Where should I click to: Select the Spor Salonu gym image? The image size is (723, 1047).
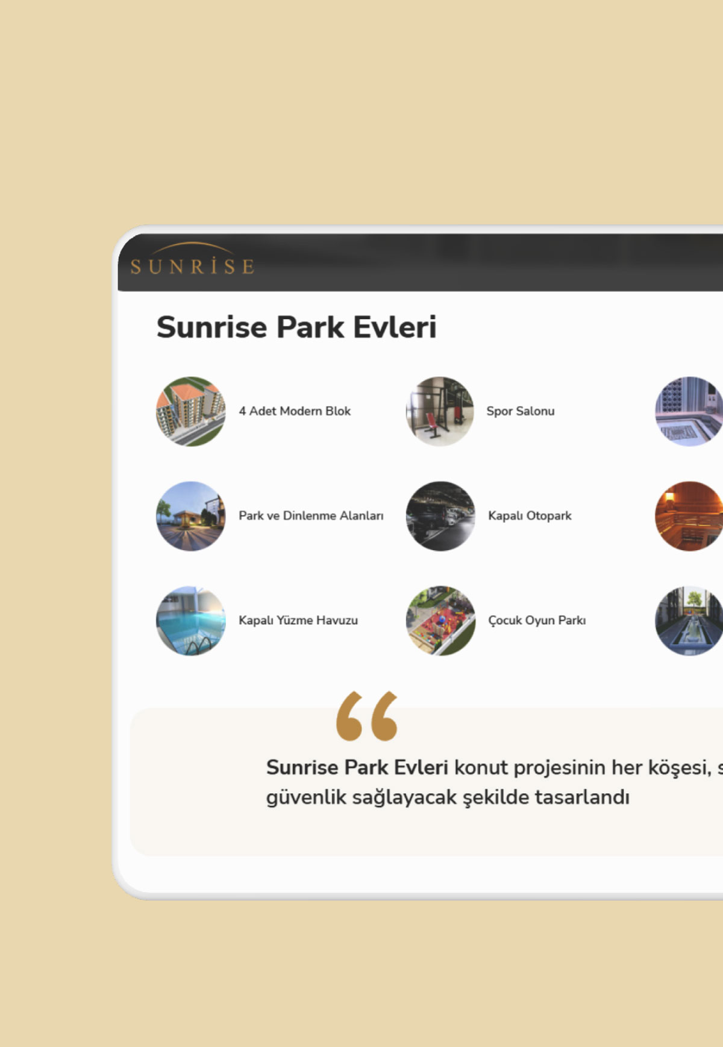(440, 411)
